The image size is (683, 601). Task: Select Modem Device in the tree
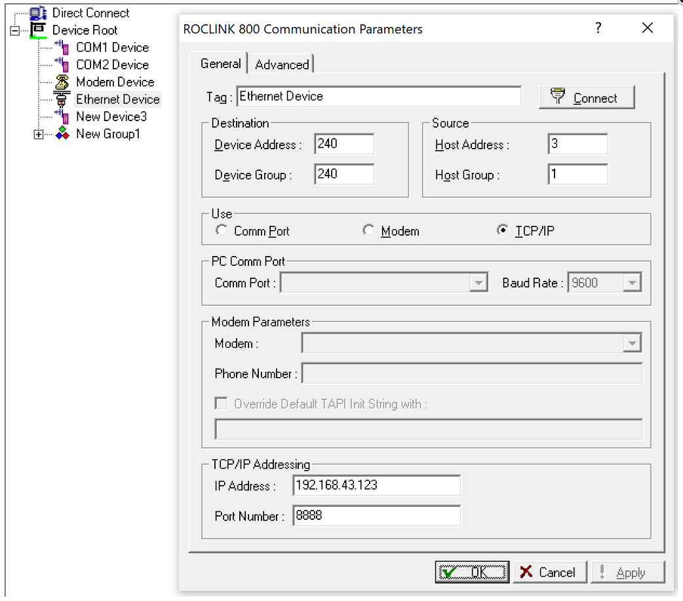pyautogui.click(x=115, y=82)
